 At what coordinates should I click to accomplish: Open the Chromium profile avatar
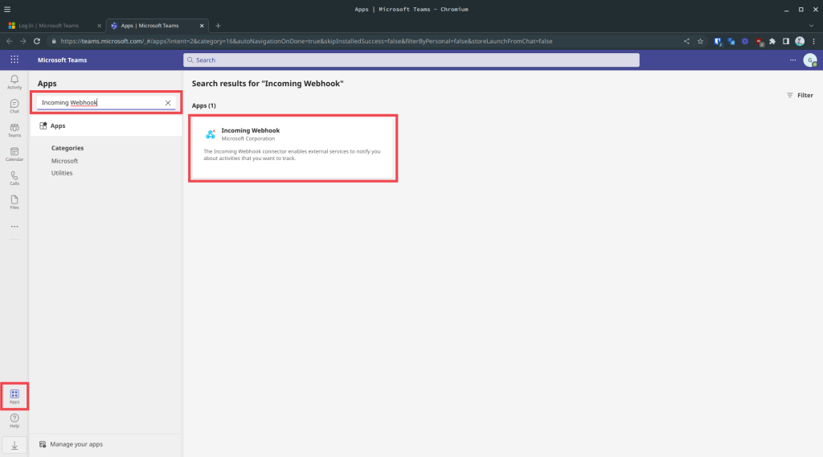click(x=800, y=41)
